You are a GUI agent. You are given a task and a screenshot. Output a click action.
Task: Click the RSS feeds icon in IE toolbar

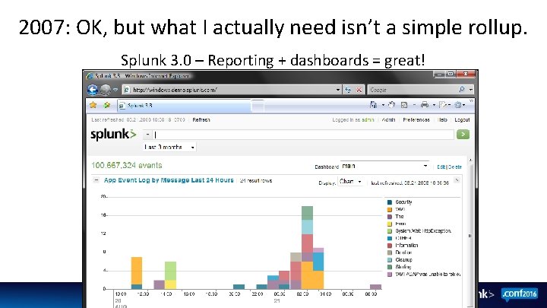(404, 105)
